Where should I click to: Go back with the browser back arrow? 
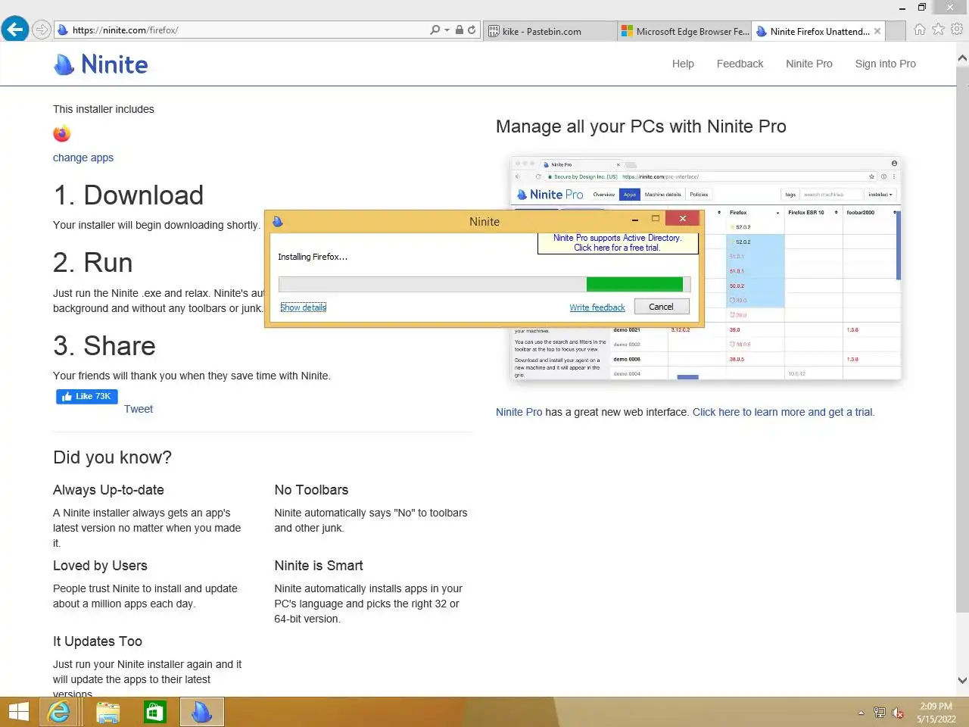(x=15, y=30)
